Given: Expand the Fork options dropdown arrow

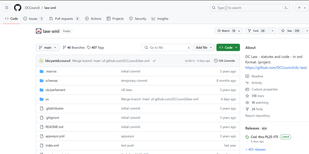Looking at the screenshot, I should pyautogui.click(x=272, y=31).
